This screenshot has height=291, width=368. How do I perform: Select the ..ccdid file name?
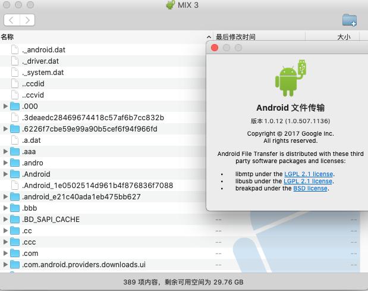[33, 84]
